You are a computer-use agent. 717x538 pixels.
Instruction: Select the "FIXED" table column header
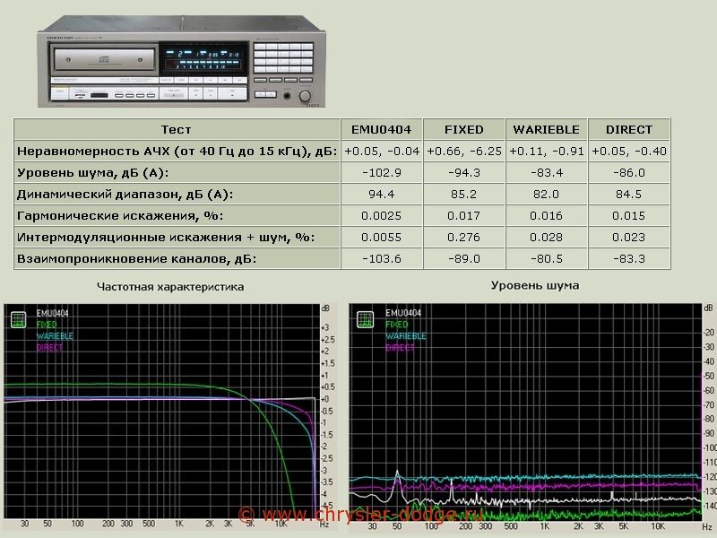464,129
